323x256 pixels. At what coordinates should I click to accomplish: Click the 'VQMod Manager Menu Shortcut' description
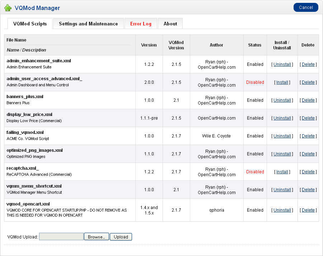[34, 192]
